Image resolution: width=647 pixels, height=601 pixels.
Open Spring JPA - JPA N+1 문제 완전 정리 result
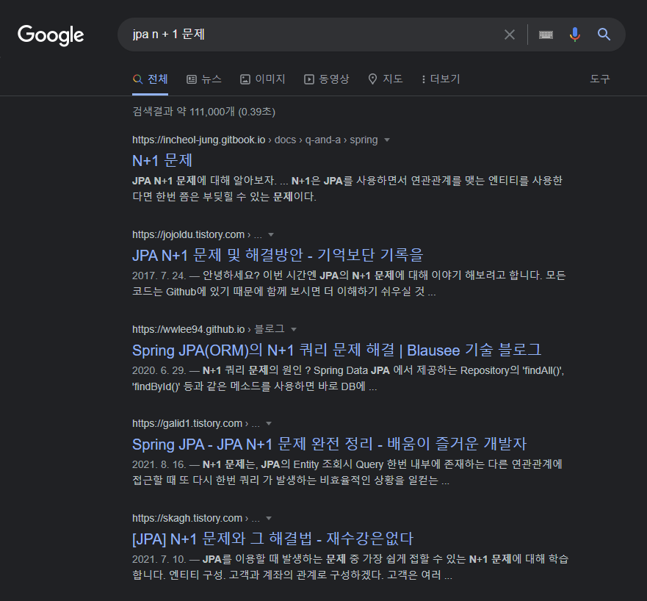point(329,445)
